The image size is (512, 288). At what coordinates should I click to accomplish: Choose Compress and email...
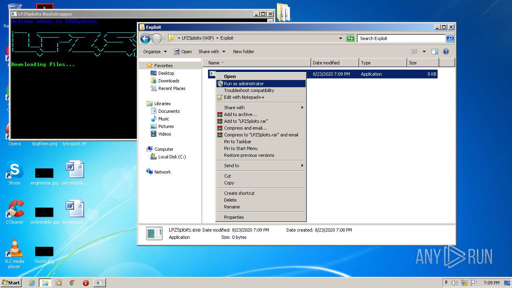(261, 128)
